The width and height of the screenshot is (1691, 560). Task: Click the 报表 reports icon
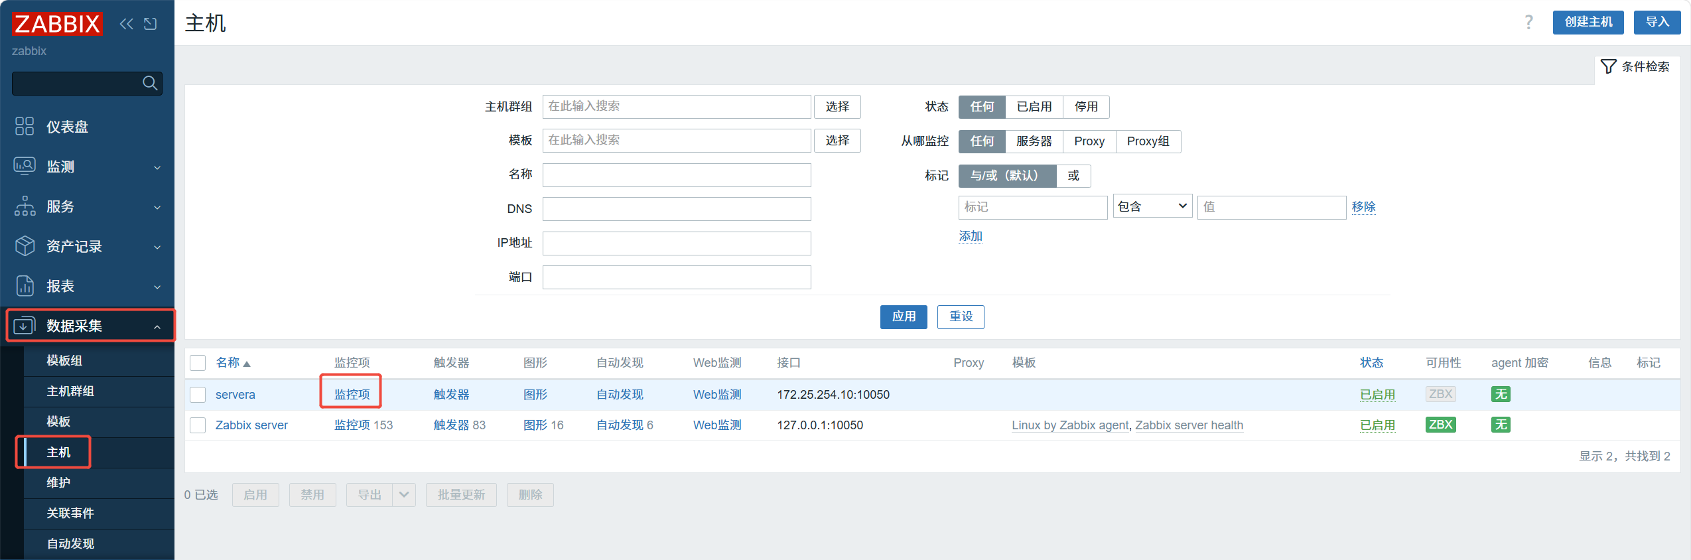click(x=25, y=285)
